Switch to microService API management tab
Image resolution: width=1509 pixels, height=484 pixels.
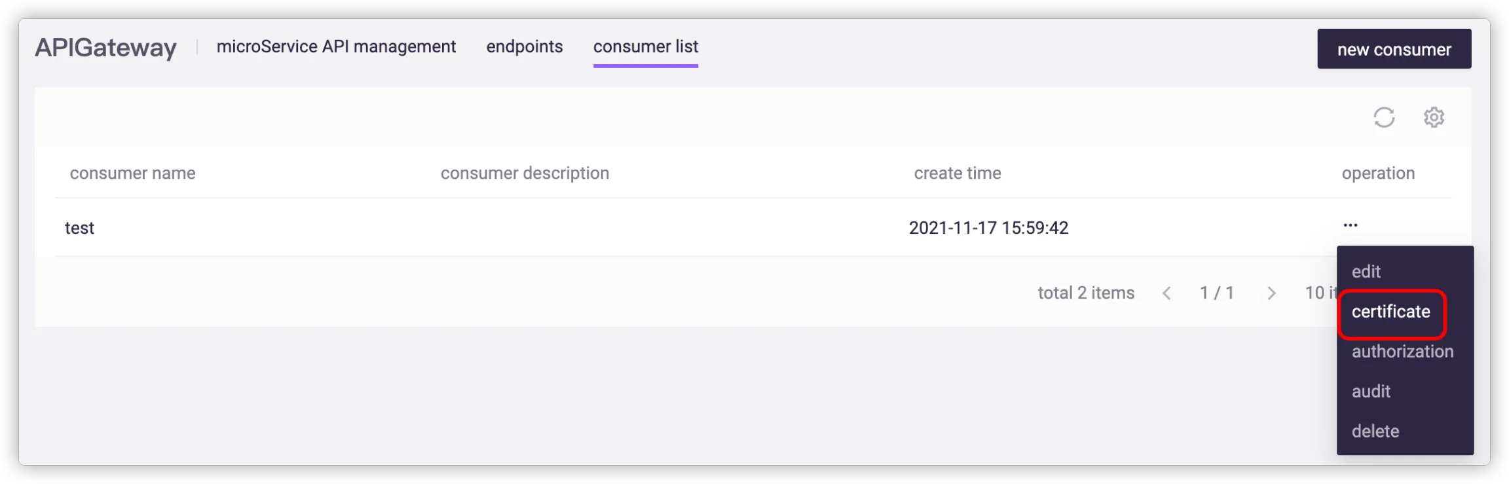[x=336, y=47]
